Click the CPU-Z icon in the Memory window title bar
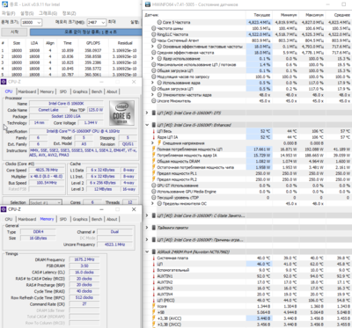352x328 pixels. (x=4, y=209)
